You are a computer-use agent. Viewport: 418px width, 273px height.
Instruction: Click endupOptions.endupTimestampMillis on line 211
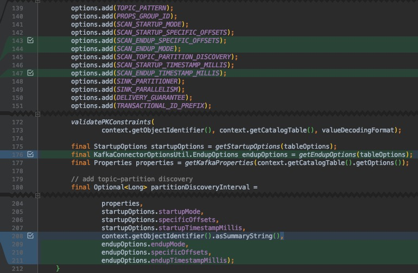click(x=164, y=261)
